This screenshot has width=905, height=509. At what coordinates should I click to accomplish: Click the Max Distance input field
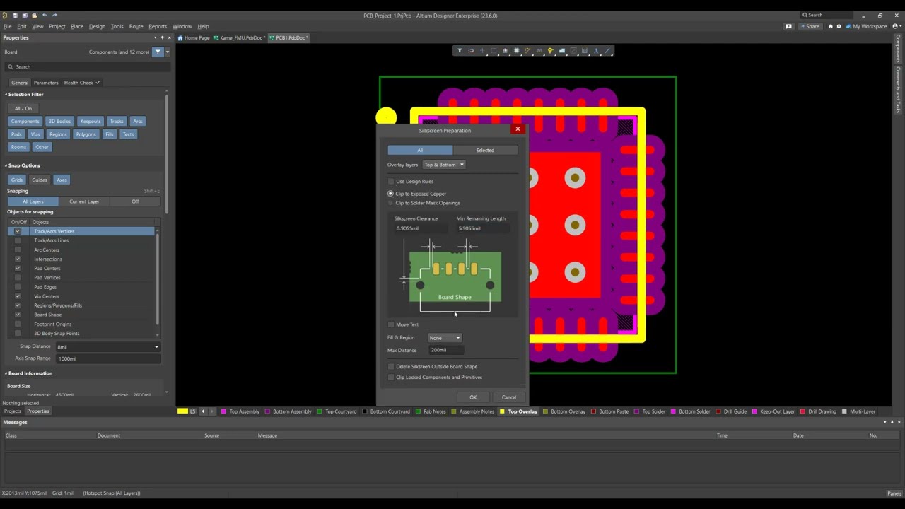446,351
